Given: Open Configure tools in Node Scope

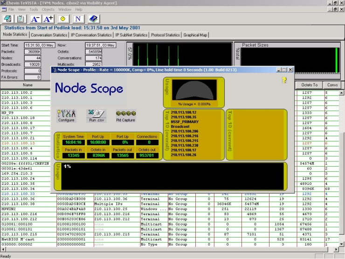Looking at the screenshot, I should pos(66,116).
